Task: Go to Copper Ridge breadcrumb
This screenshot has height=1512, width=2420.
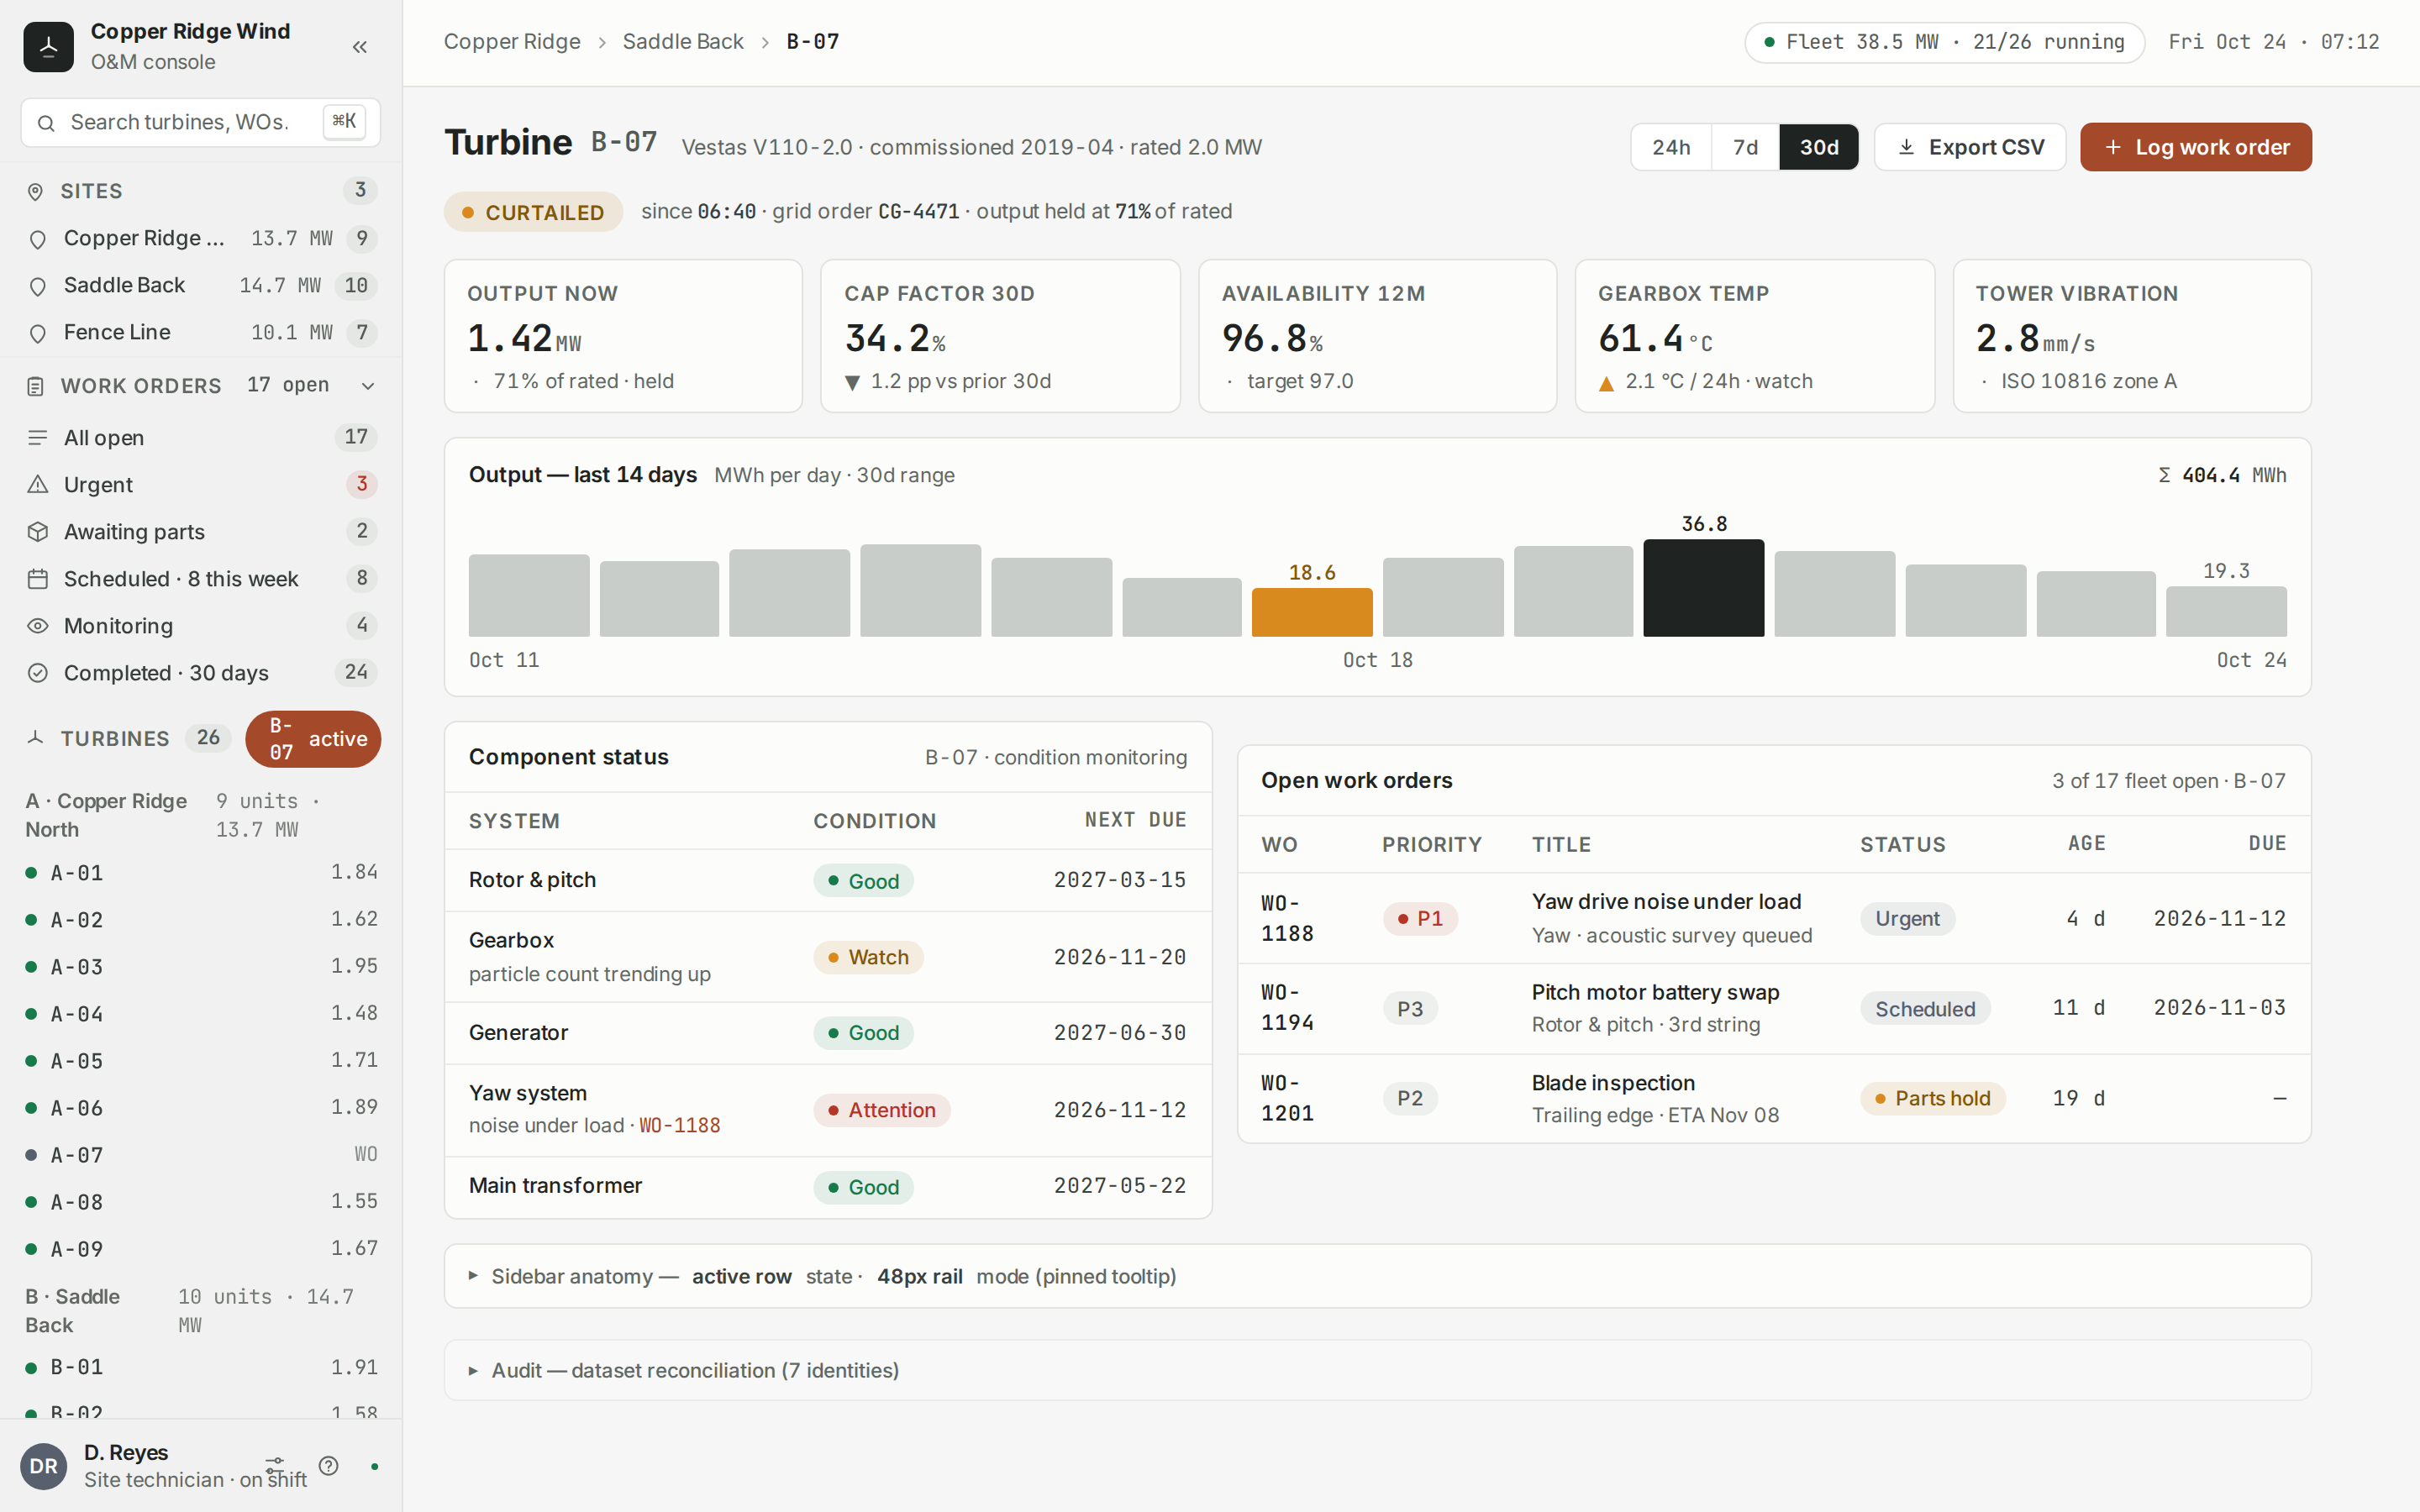Action: pyautogui.click(x=512, y=42)
